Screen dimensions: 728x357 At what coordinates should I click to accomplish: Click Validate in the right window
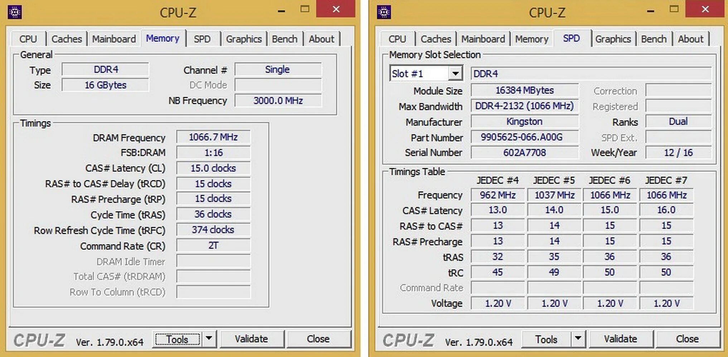click(621, 339)
